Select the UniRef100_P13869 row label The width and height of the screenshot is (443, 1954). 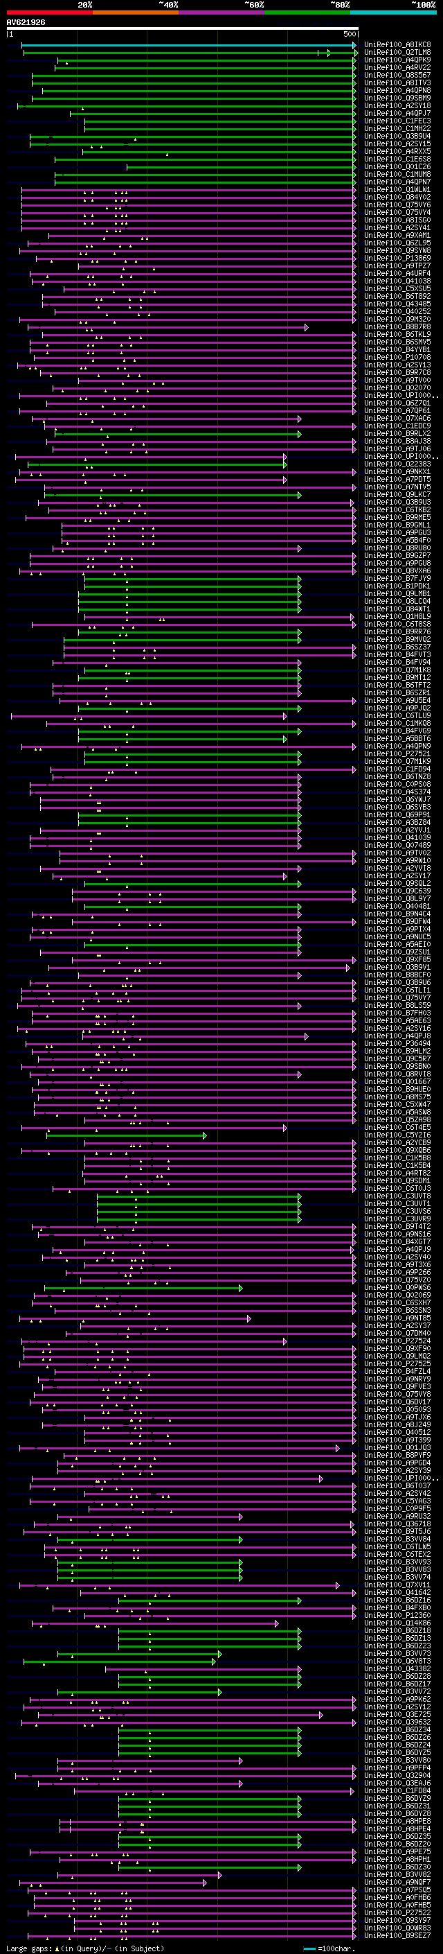(x=397, y=258)
